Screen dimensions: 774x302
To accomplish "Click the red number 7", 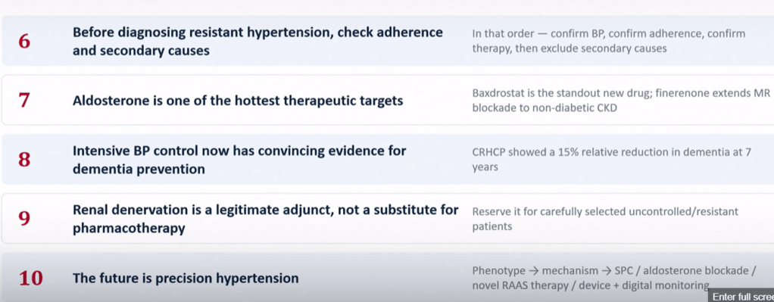I will click(x=25, y=101).
